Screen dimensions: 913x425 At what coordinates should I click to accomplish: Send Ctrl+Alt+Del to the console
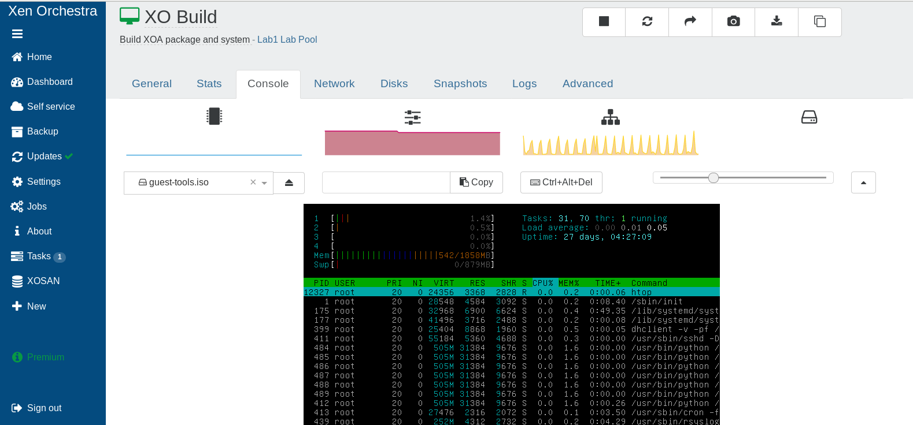[561, 182]
